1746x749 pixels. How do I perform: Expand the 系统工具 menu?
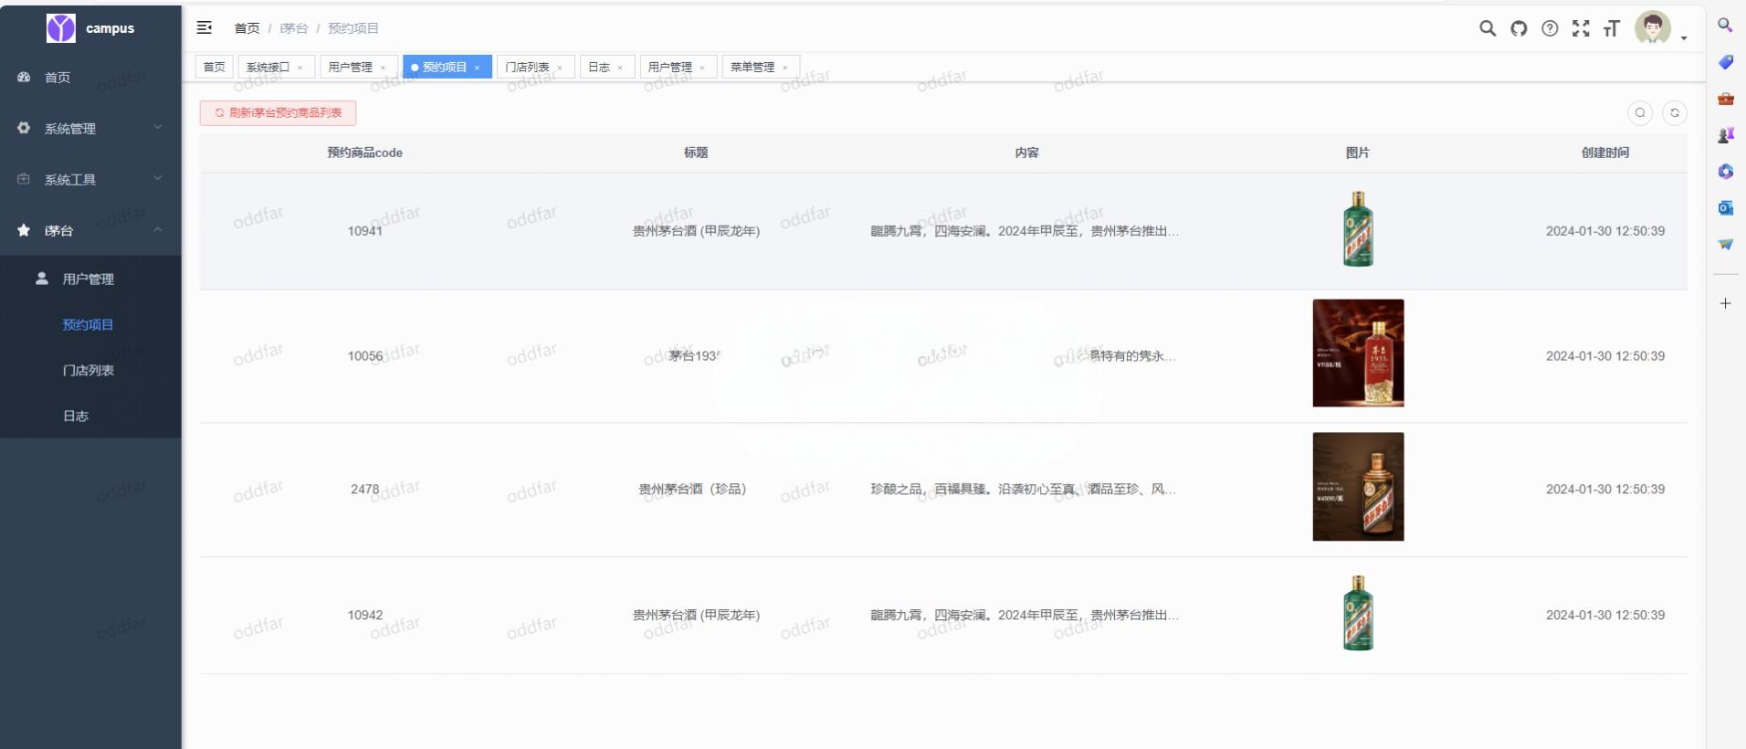(90, 180)
